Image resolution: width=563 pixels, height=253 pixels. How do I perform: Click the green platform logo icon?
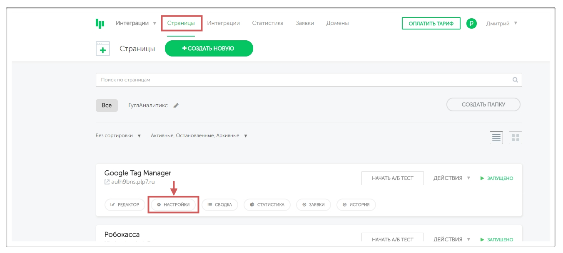100,23
